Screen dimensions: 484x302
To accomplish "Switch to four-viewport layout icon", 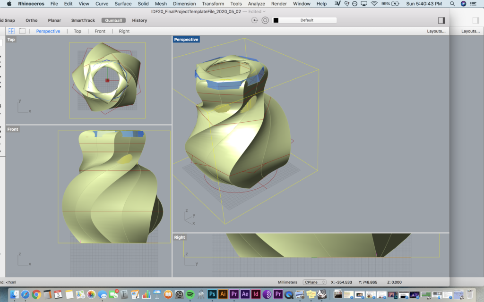I will (11, 31).
